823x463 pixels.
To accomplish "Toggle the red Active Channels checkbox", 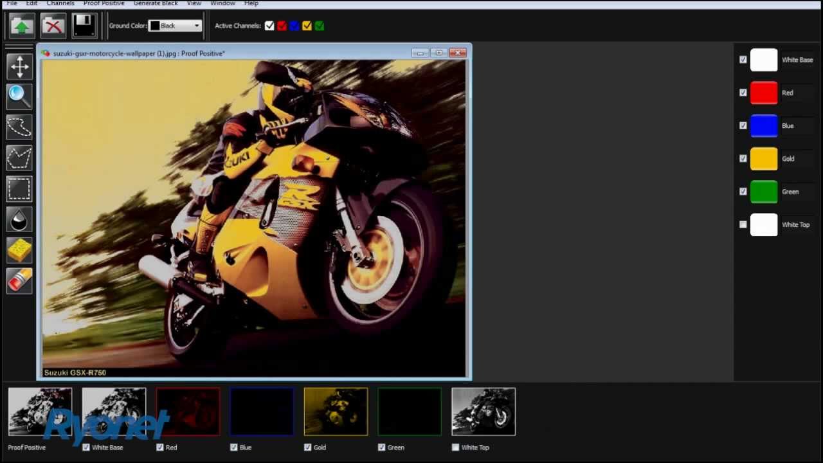I will point(282,26).
